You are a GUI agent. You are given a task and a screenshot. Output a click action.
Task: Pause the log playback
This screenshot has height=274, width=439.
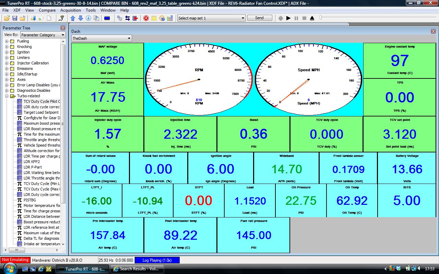point(296,18)
